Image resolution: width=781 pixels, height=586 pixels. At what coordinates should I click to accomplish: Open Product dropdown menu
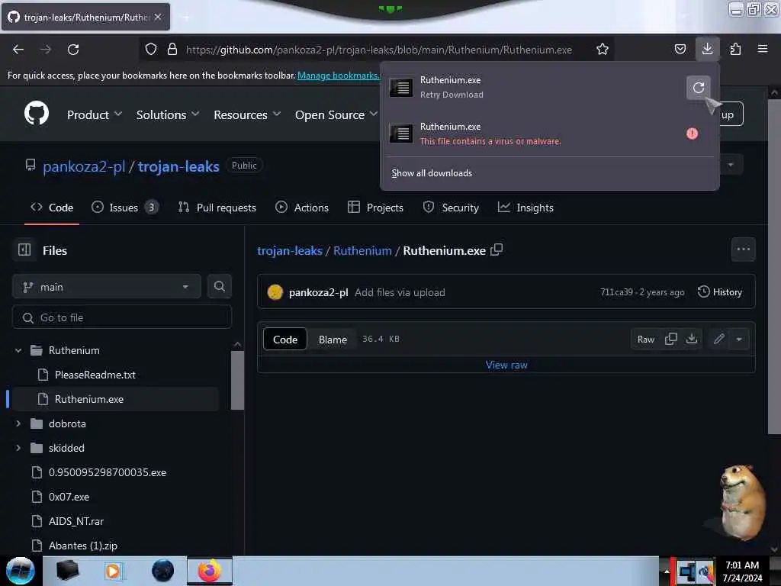pyautogui.click(x=95, y=114)
